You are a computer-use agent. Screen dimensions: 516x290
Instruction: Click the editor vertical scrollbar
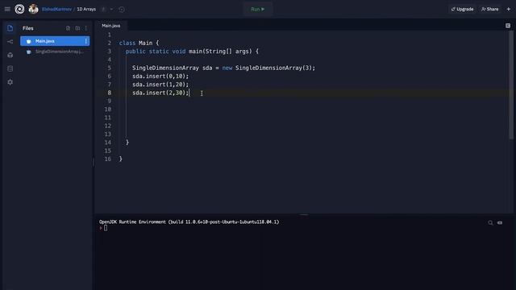coord(511,85)
